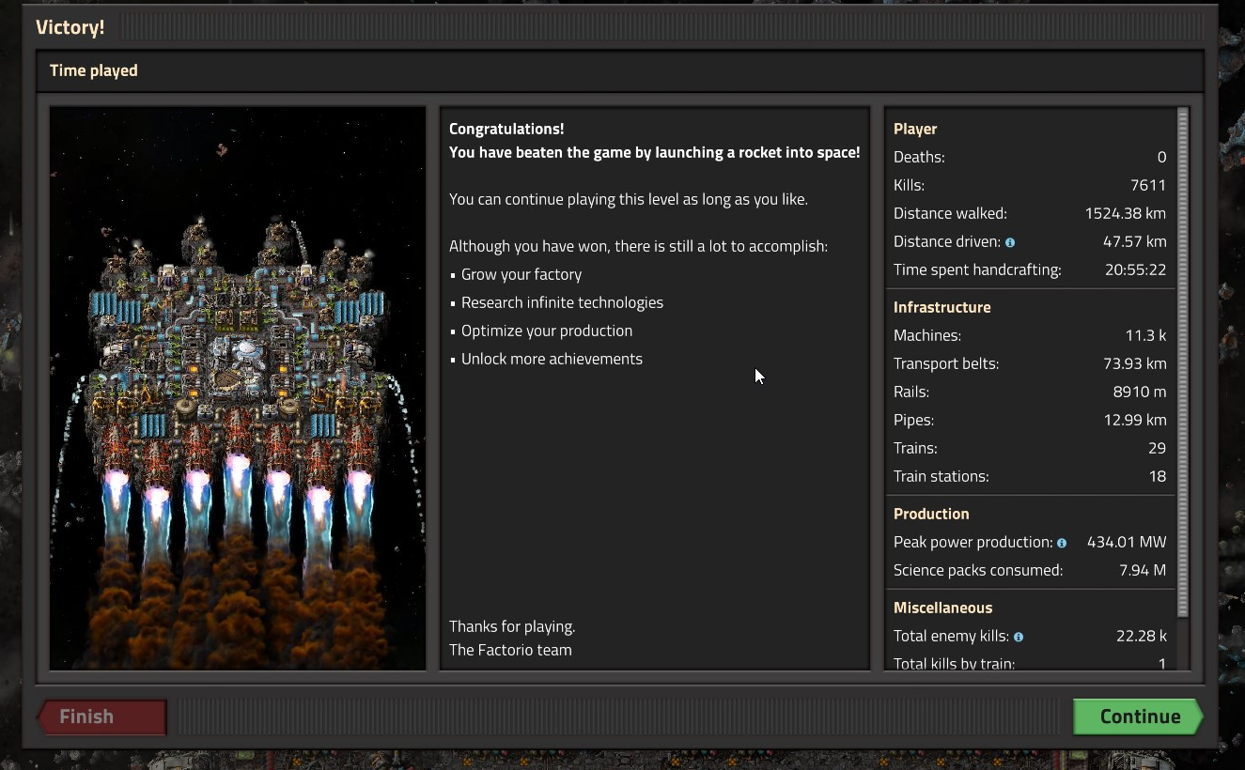Viewport: 1245px width, 770px height.
Task: Click The Factorio team signature
Action: point(510,650)
